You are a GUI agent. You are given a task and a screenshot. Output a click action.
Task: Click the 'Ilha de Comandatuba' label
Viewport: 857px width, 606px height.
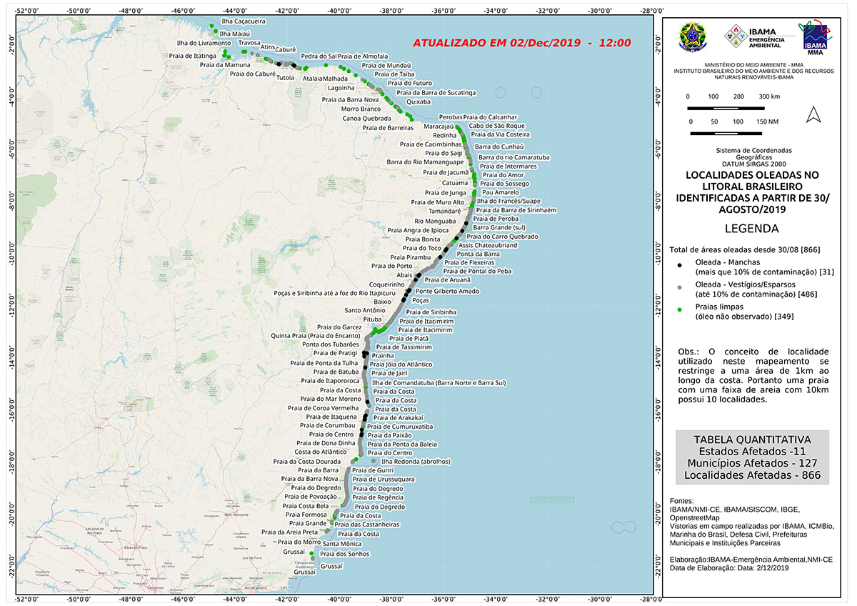coord(438,382)
